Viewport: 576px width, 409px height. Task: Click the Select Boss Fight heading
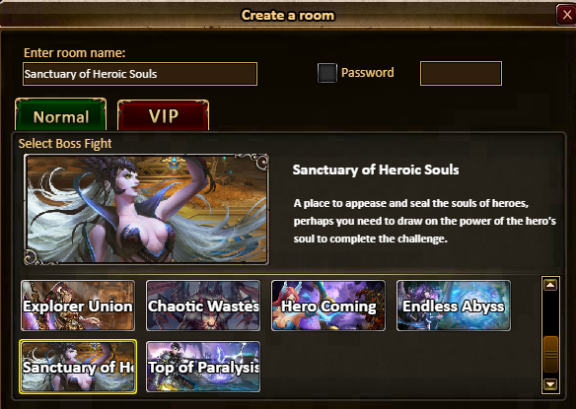(65, 143)
